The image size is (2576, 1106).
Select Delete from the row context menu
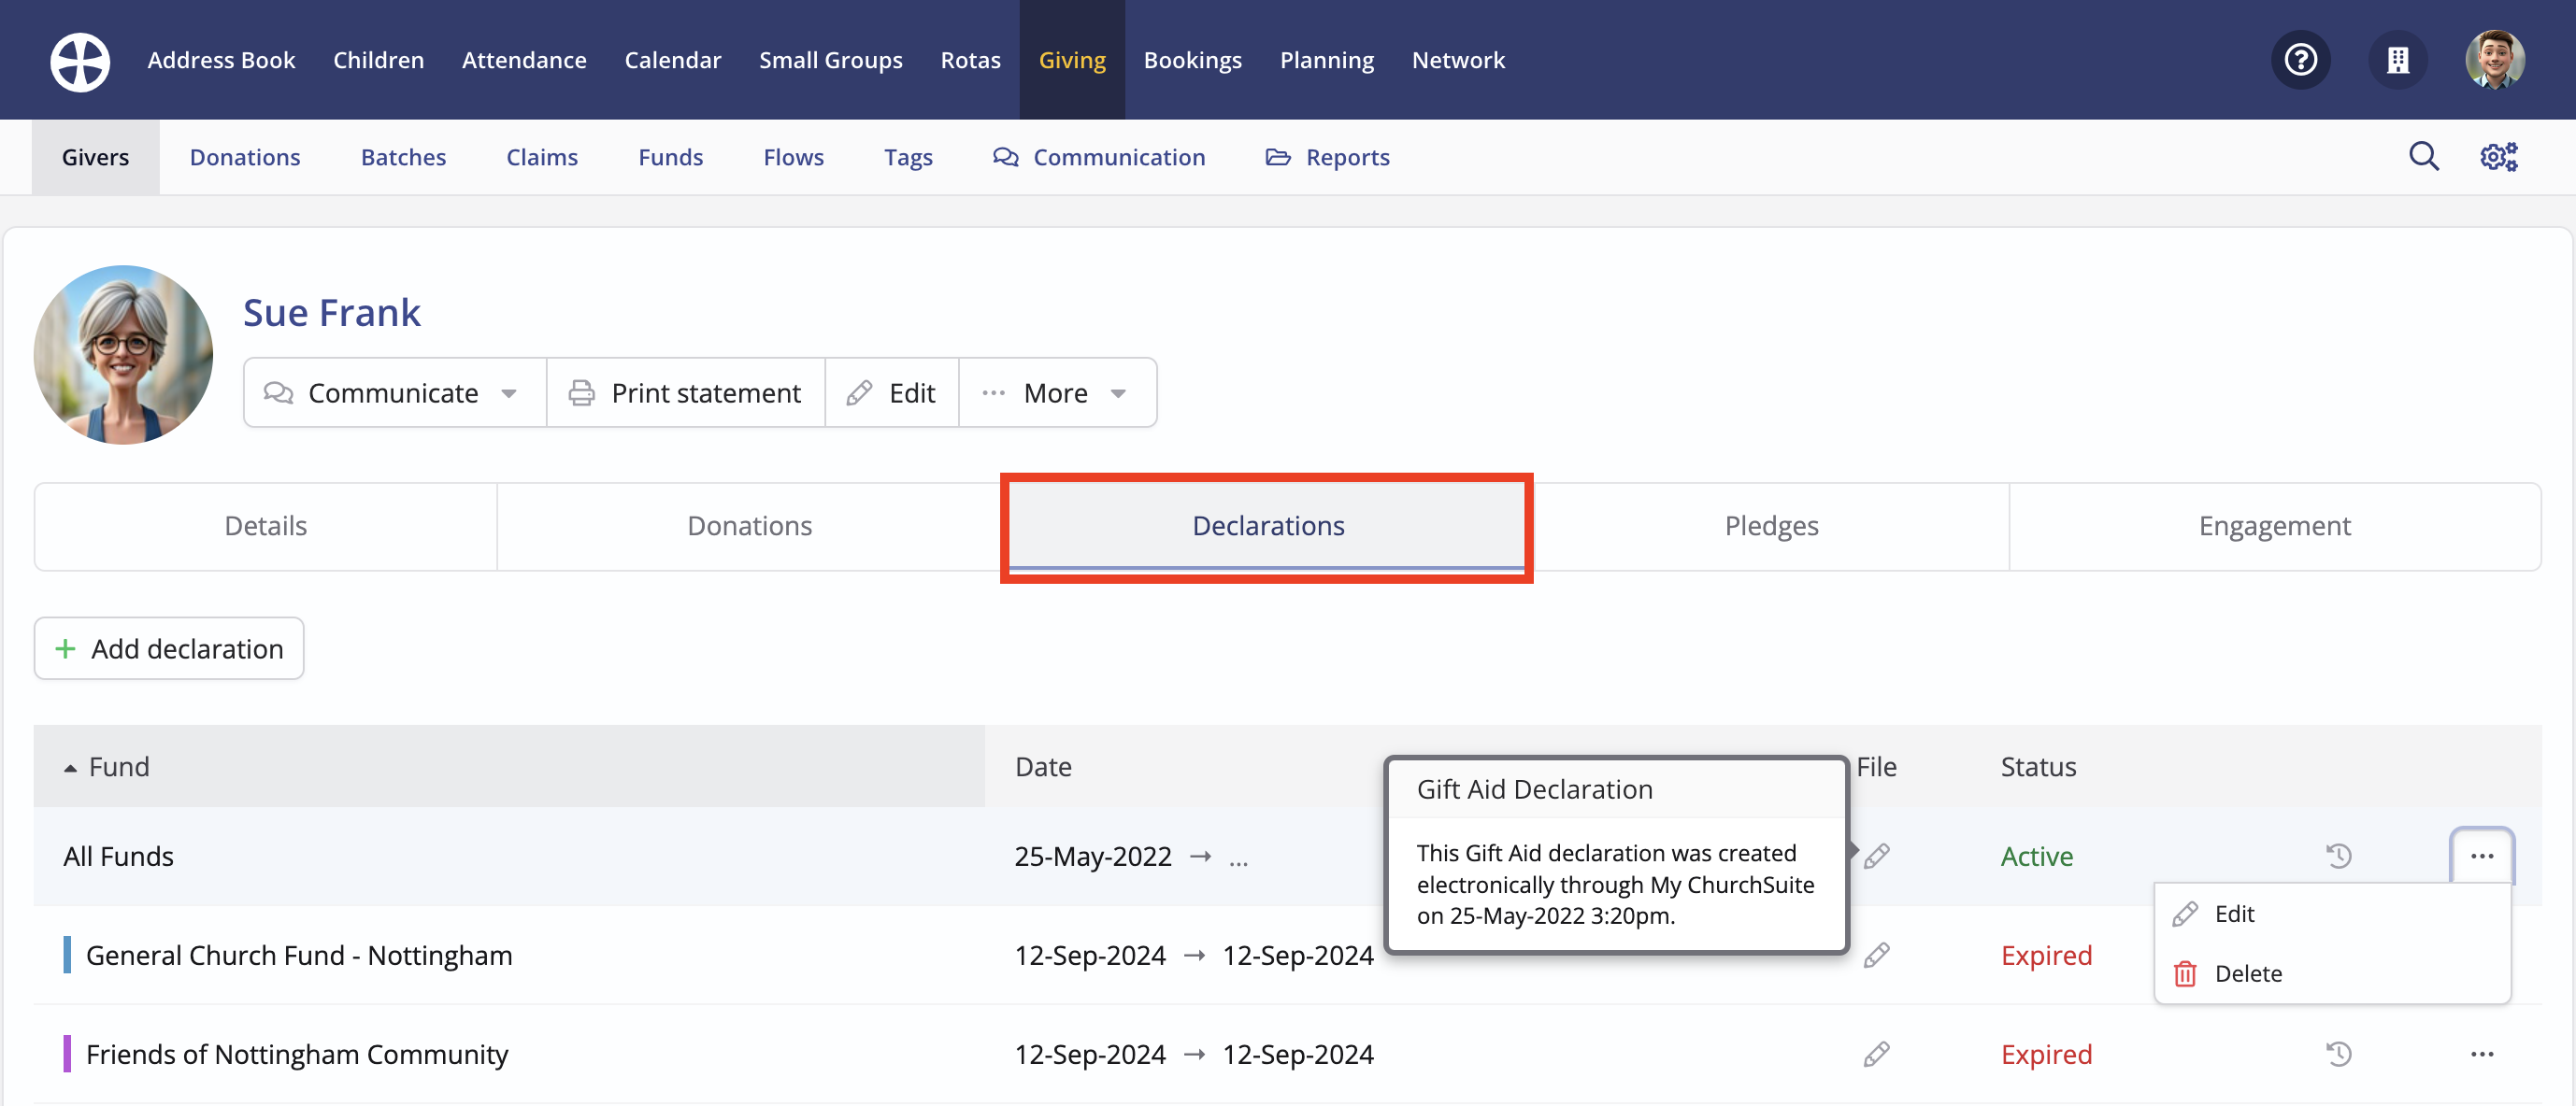[x=2247, y=973]
